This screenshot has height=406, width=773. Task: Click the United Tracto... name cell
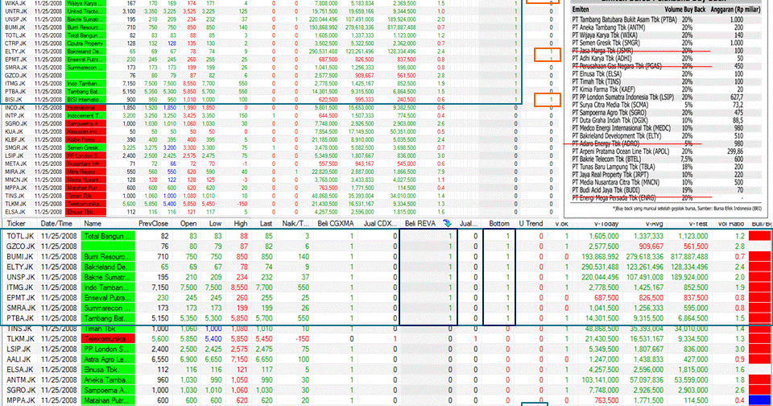86,11
